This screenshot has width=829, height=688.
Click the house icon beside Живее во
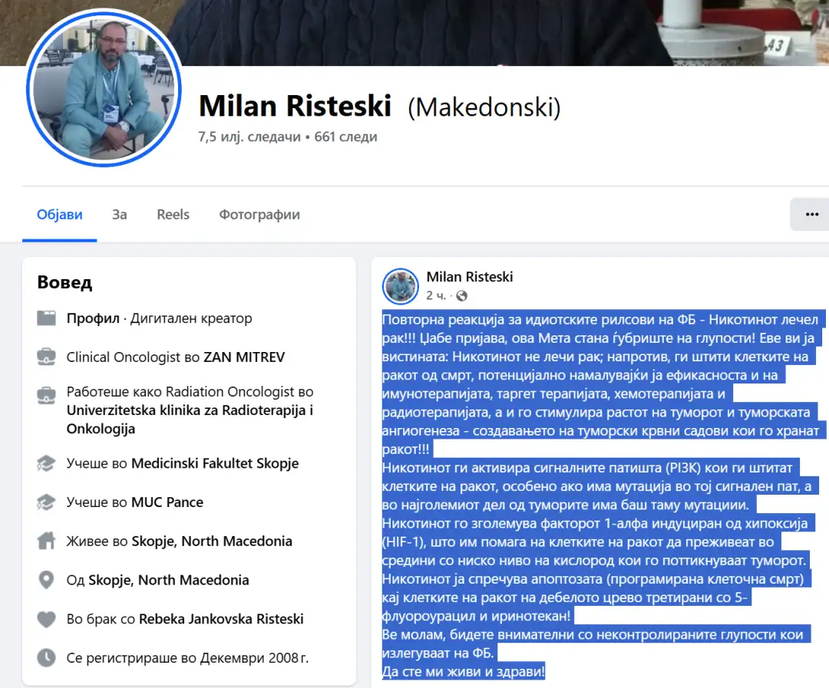click(x=47, y=541)
